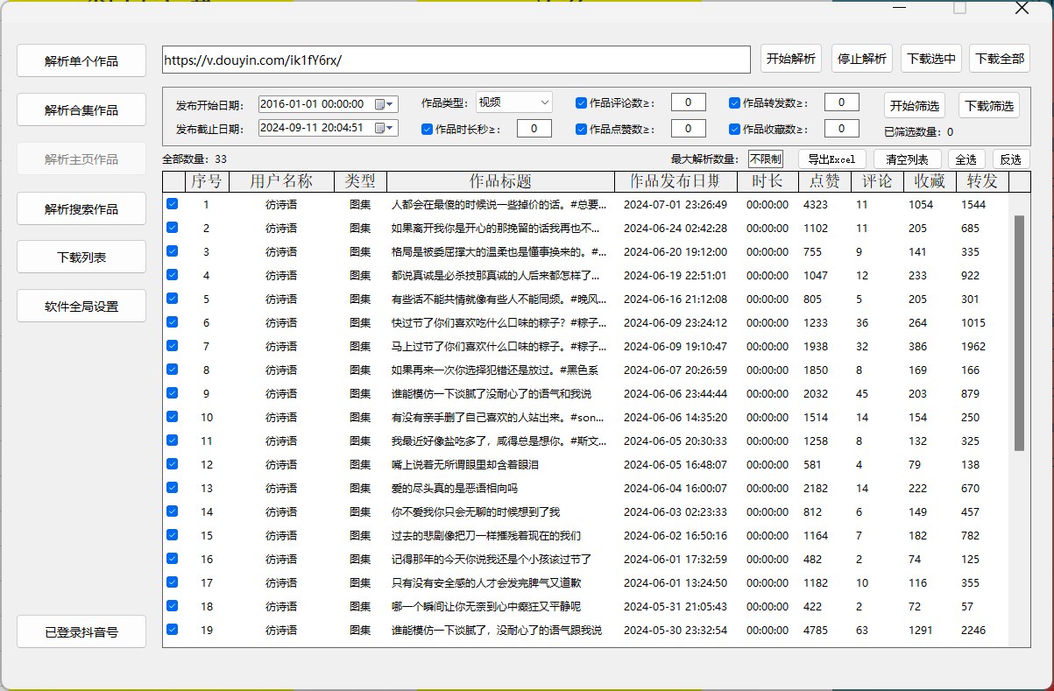Toggle 作品时长秒 filter checkbox
Image resolution: width=1054 pixels, height=691 pixels.
coord(427,129)
